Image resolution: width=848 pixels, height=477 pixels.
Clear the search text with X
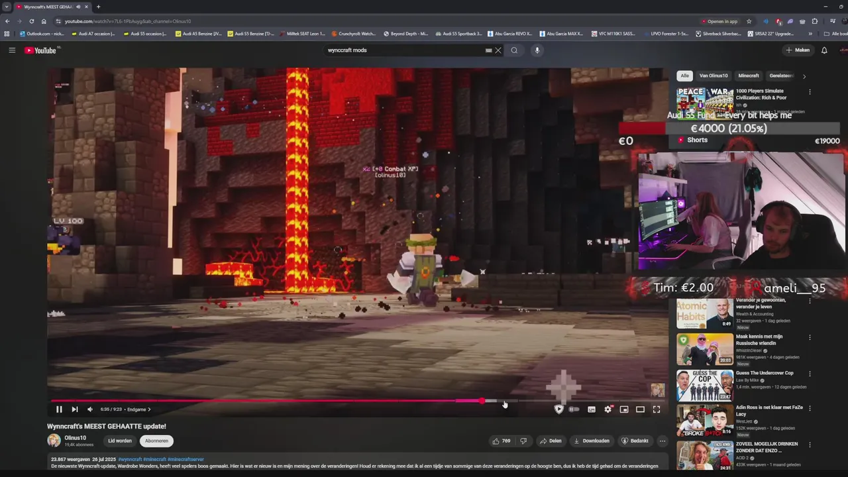(x=498, y=50)
